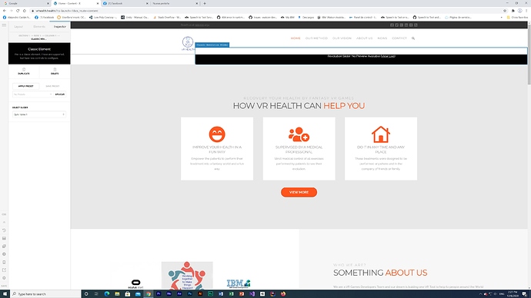Duplicate the classic element

pos(24,71)
